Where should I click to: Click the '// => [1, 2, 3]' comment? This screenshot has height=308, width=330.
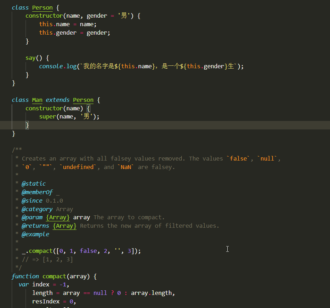tap(47, 260)
